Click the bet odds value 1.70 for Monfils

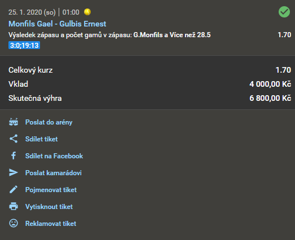pyautogui.click(x=284, y=35)
